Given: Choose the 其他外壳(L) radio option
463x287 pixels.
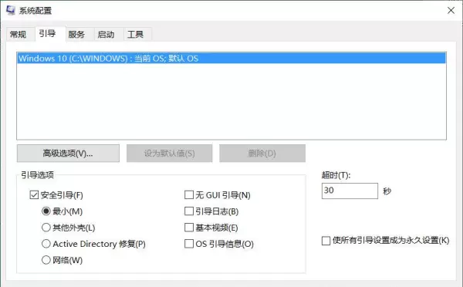Looking at the screenshot, I should [46, 228].
